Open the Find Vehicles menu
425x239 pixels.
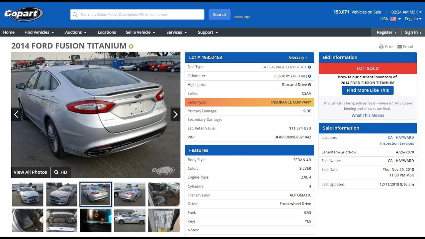tap(39, 32)
